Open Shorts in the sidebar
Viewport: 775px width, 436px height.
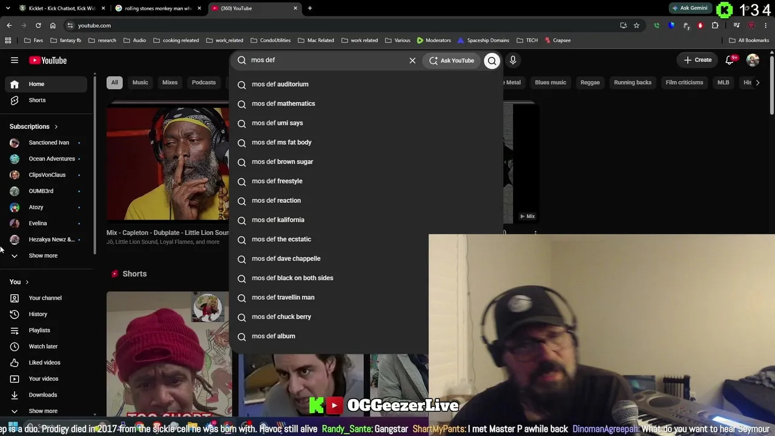47,100
